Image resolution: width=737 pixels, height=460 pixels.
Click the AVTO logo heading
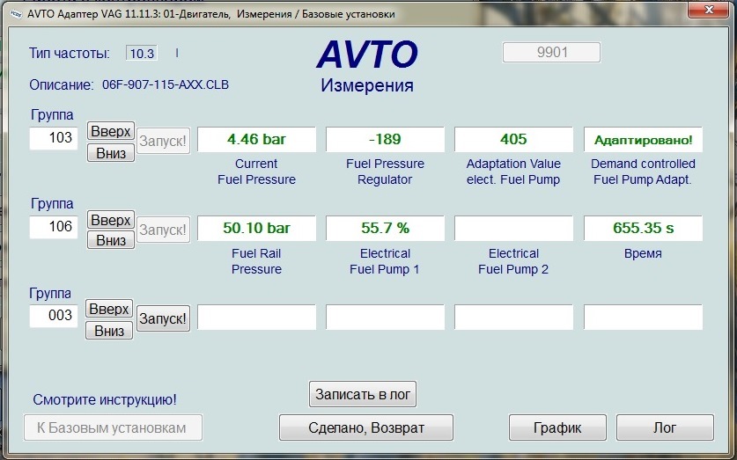tap(367, 55)
